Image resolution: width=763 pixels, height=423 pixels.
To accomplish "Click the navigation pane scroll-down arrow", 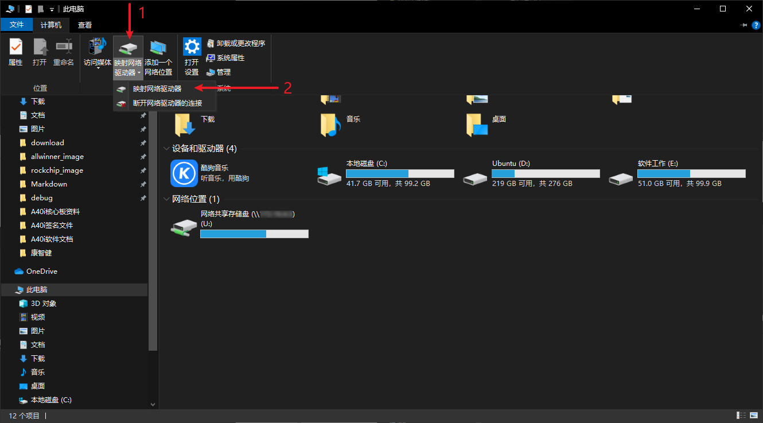I will click(x=153, y=404).
